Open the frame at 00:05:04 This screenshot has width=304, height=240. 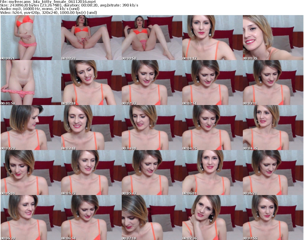[x=31, y=173]
